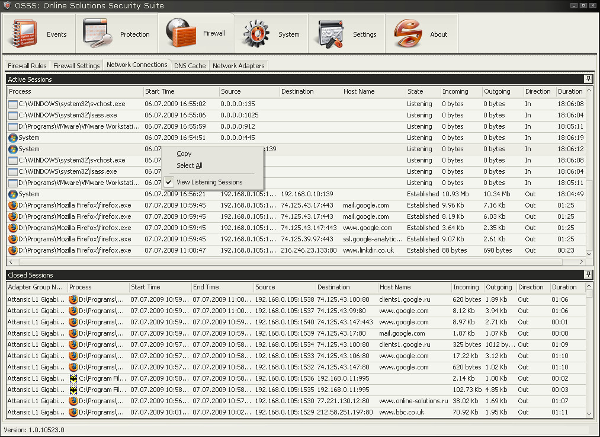Screen dimensions: 600x437
Task: Click the 70.92 Kb incoming value
Action: 466,413
